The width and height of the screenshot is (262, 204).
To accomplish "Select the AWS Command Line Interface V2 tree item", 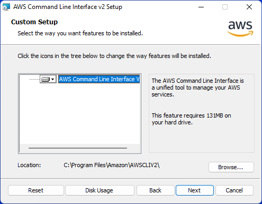I will (99, 79).
